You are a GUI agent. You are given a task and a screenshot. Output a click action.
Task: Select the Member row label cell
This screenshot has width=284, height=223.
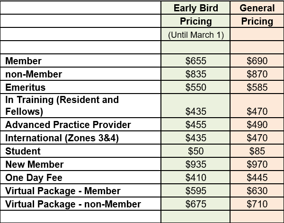80,60
